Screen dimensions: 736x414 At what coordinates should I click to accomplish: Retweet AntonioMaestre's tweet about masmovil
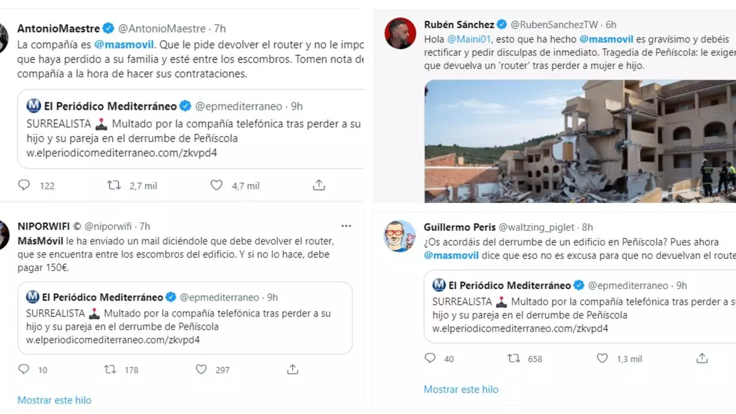[114, 185]
